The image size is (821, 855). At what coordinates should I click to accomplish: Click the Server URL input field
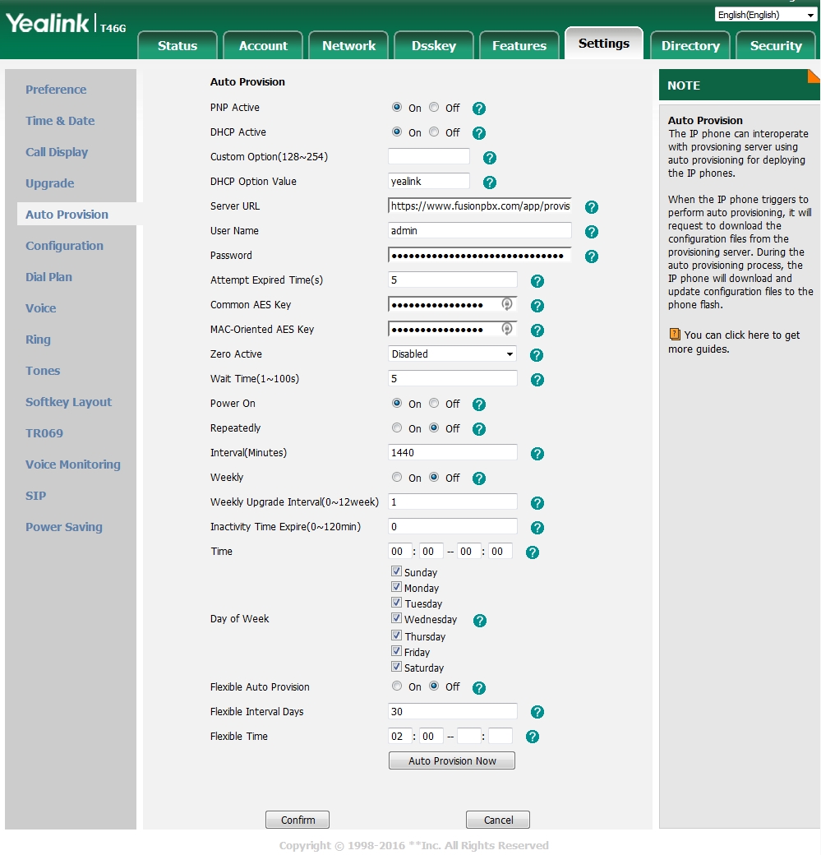coord(479,206)
